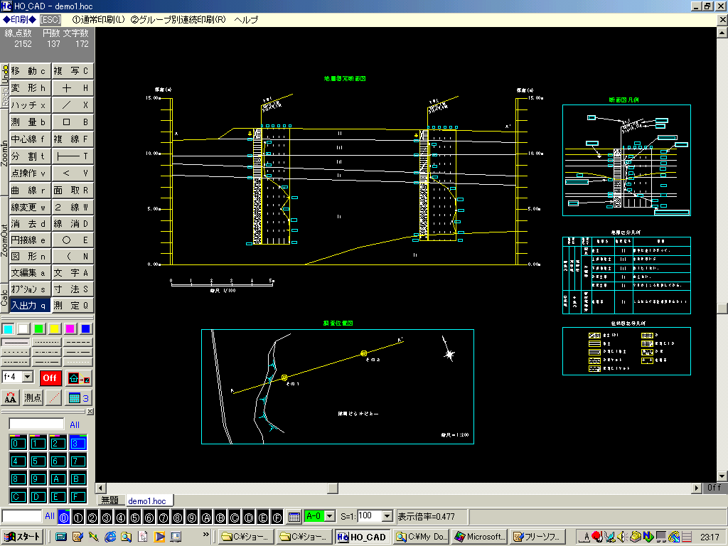This screenshot has width=728, height=546.
Task: Click the diagonal red line icon
Action: 55,398
